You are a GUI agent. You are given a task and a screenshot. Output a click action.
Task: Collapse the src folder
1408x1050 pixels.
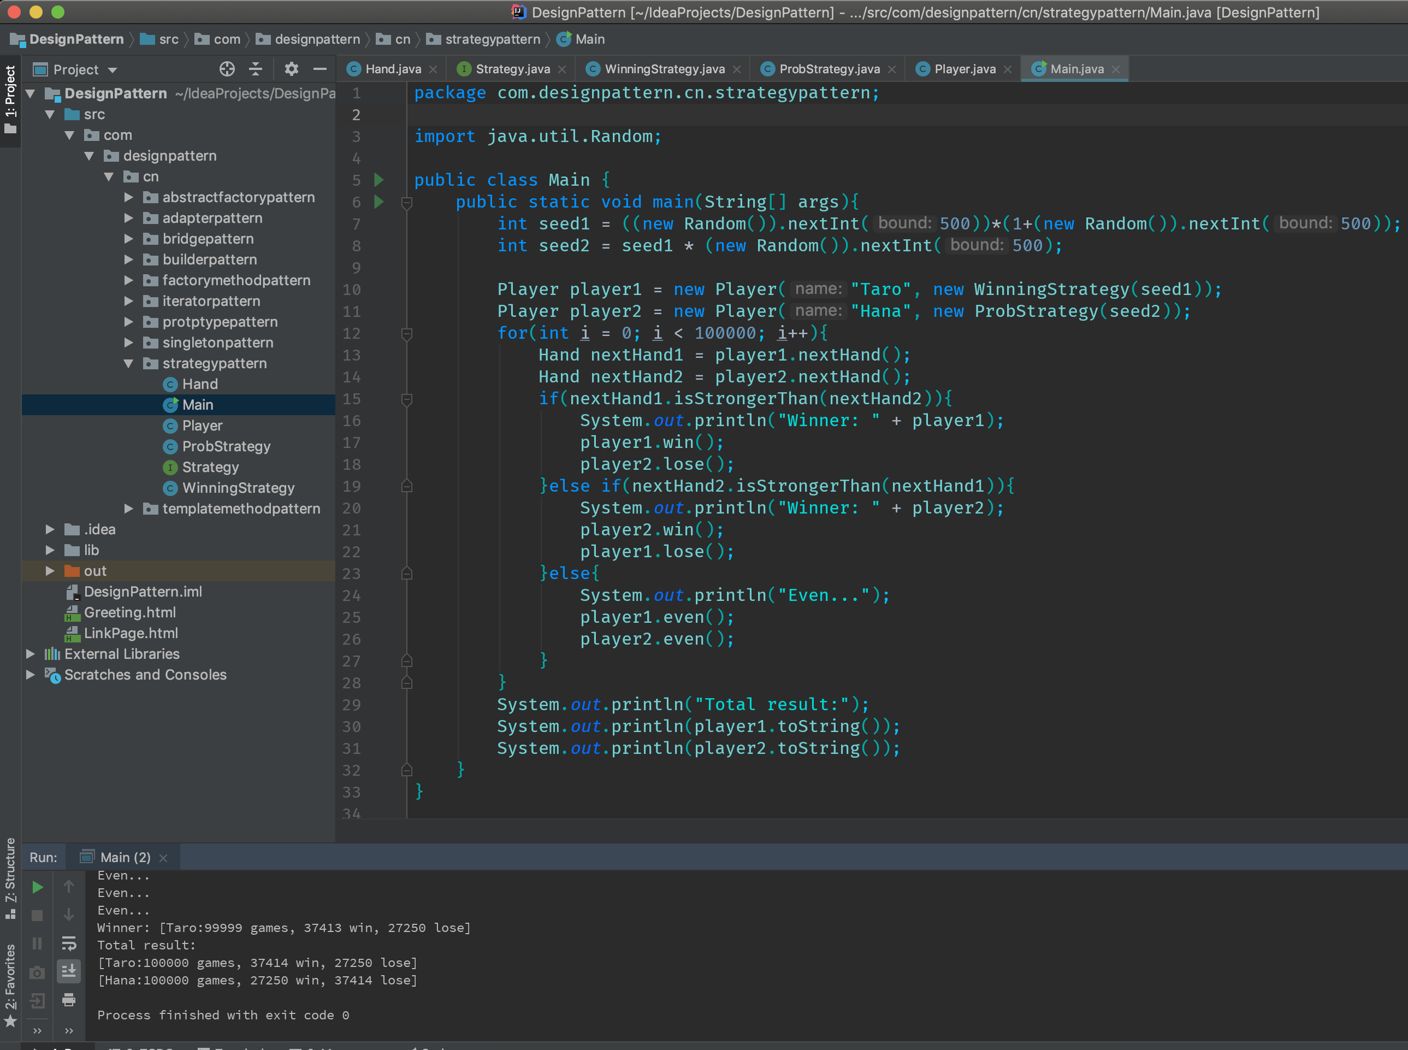click(50, 114)
